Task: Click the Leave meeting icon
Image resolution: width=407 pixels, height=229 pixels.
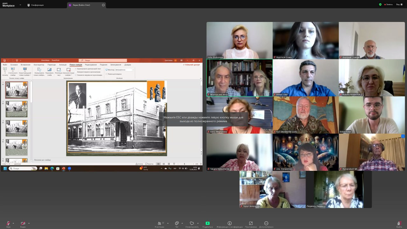Action: (399, 224)
